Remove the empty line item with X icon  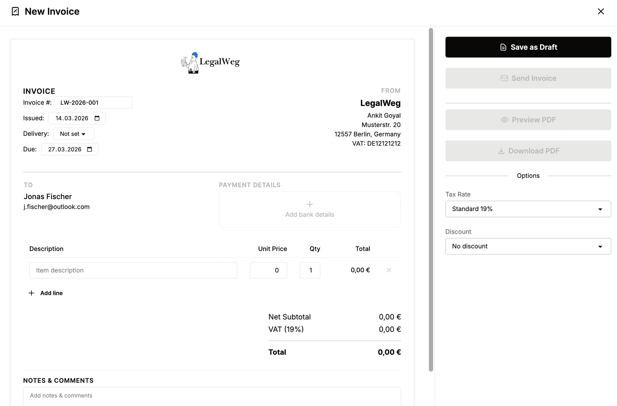[x=389, y=270]
